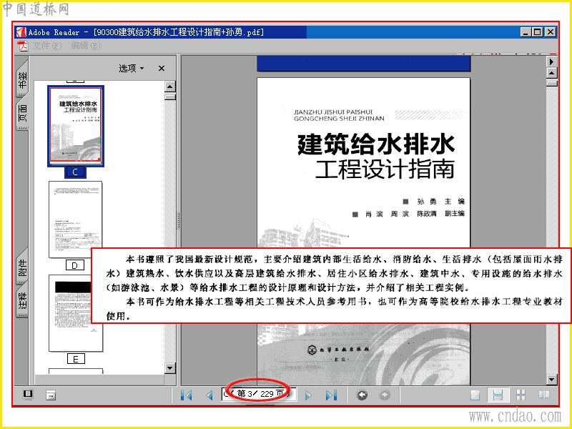Open the 编辑 menu
The height and width of the screenshot is (429, 572).
[x=85, y=46]
